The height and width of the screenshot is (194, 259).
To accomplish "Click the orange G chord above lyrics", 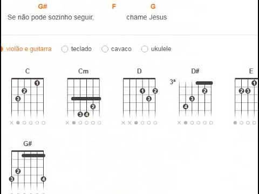I will (x=153, y=6).
